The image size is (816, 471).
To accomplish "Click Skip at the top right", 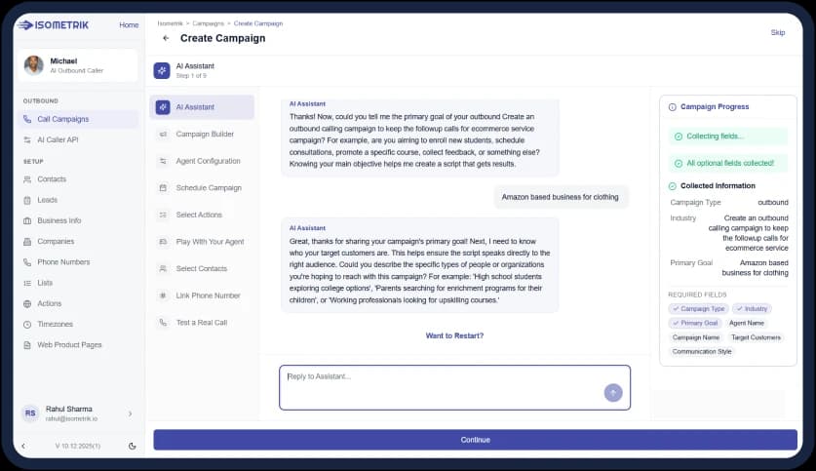I will tap(777, 32).
